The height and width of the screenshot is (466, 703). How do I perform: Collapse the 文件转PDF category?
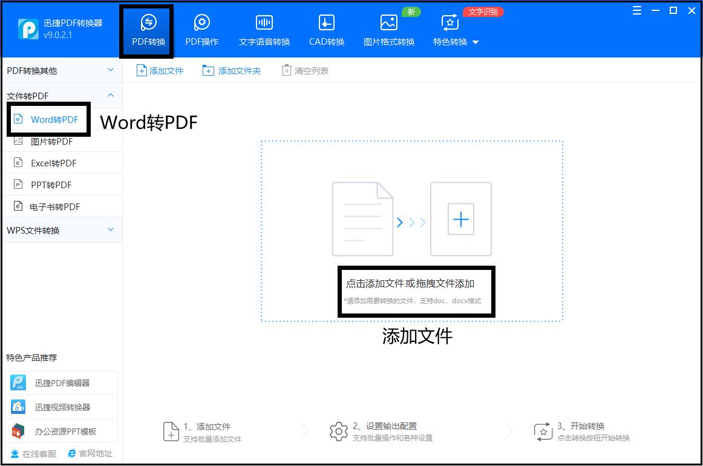pyautogui.click(x=110, y=95)
